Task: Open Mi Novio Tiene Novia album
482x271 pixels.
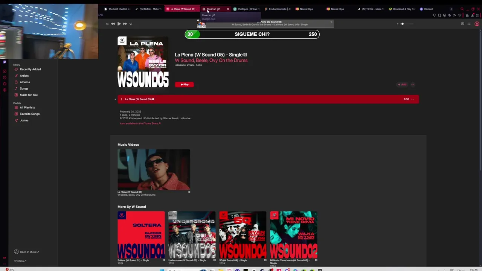Action: 294,235
